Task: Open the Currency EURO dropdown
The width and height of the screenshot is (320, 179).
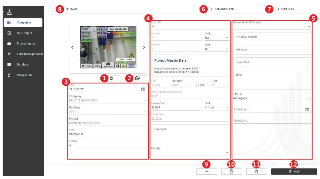Action: pos(180,85)
